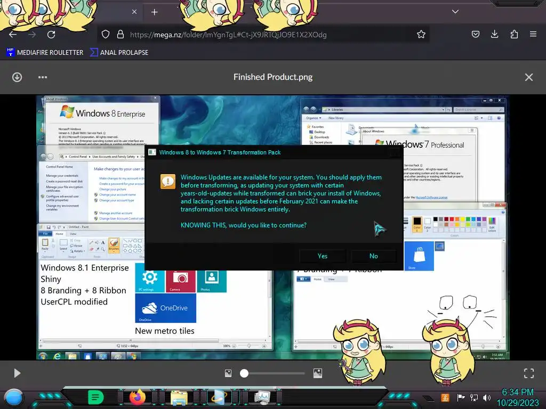Screen dimensions: 546x409
Task: Start the slideshow with play button
Action: click(17, 373)
